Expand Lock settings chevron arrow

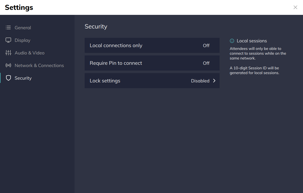214,81
